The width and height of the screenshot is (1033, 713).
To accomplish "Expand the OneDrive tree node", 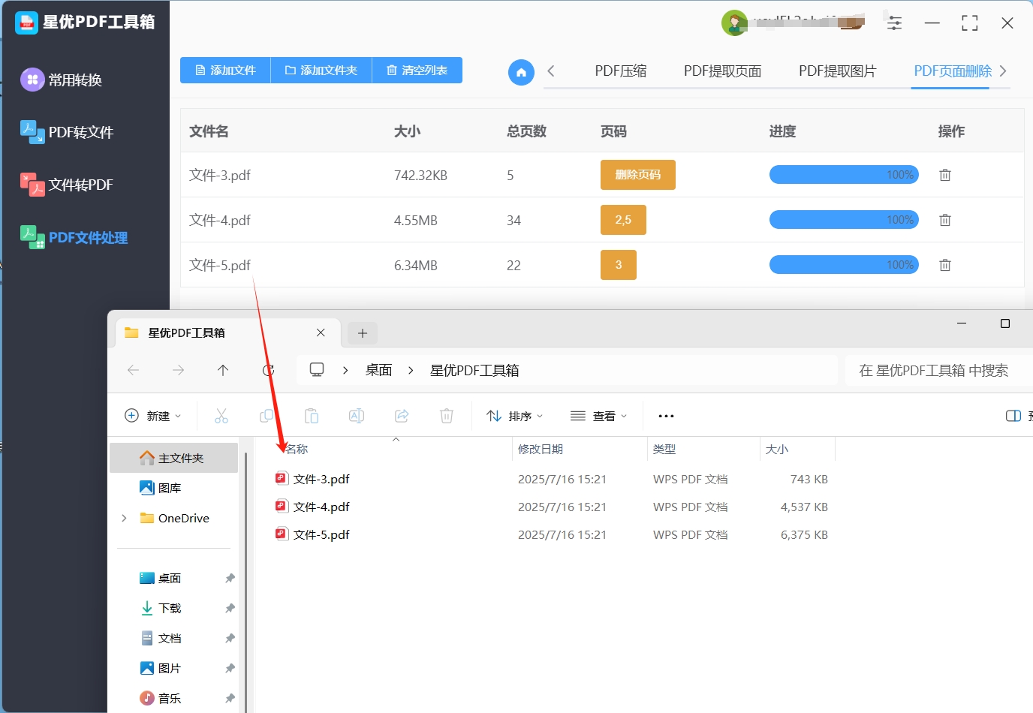I will 124,518.
